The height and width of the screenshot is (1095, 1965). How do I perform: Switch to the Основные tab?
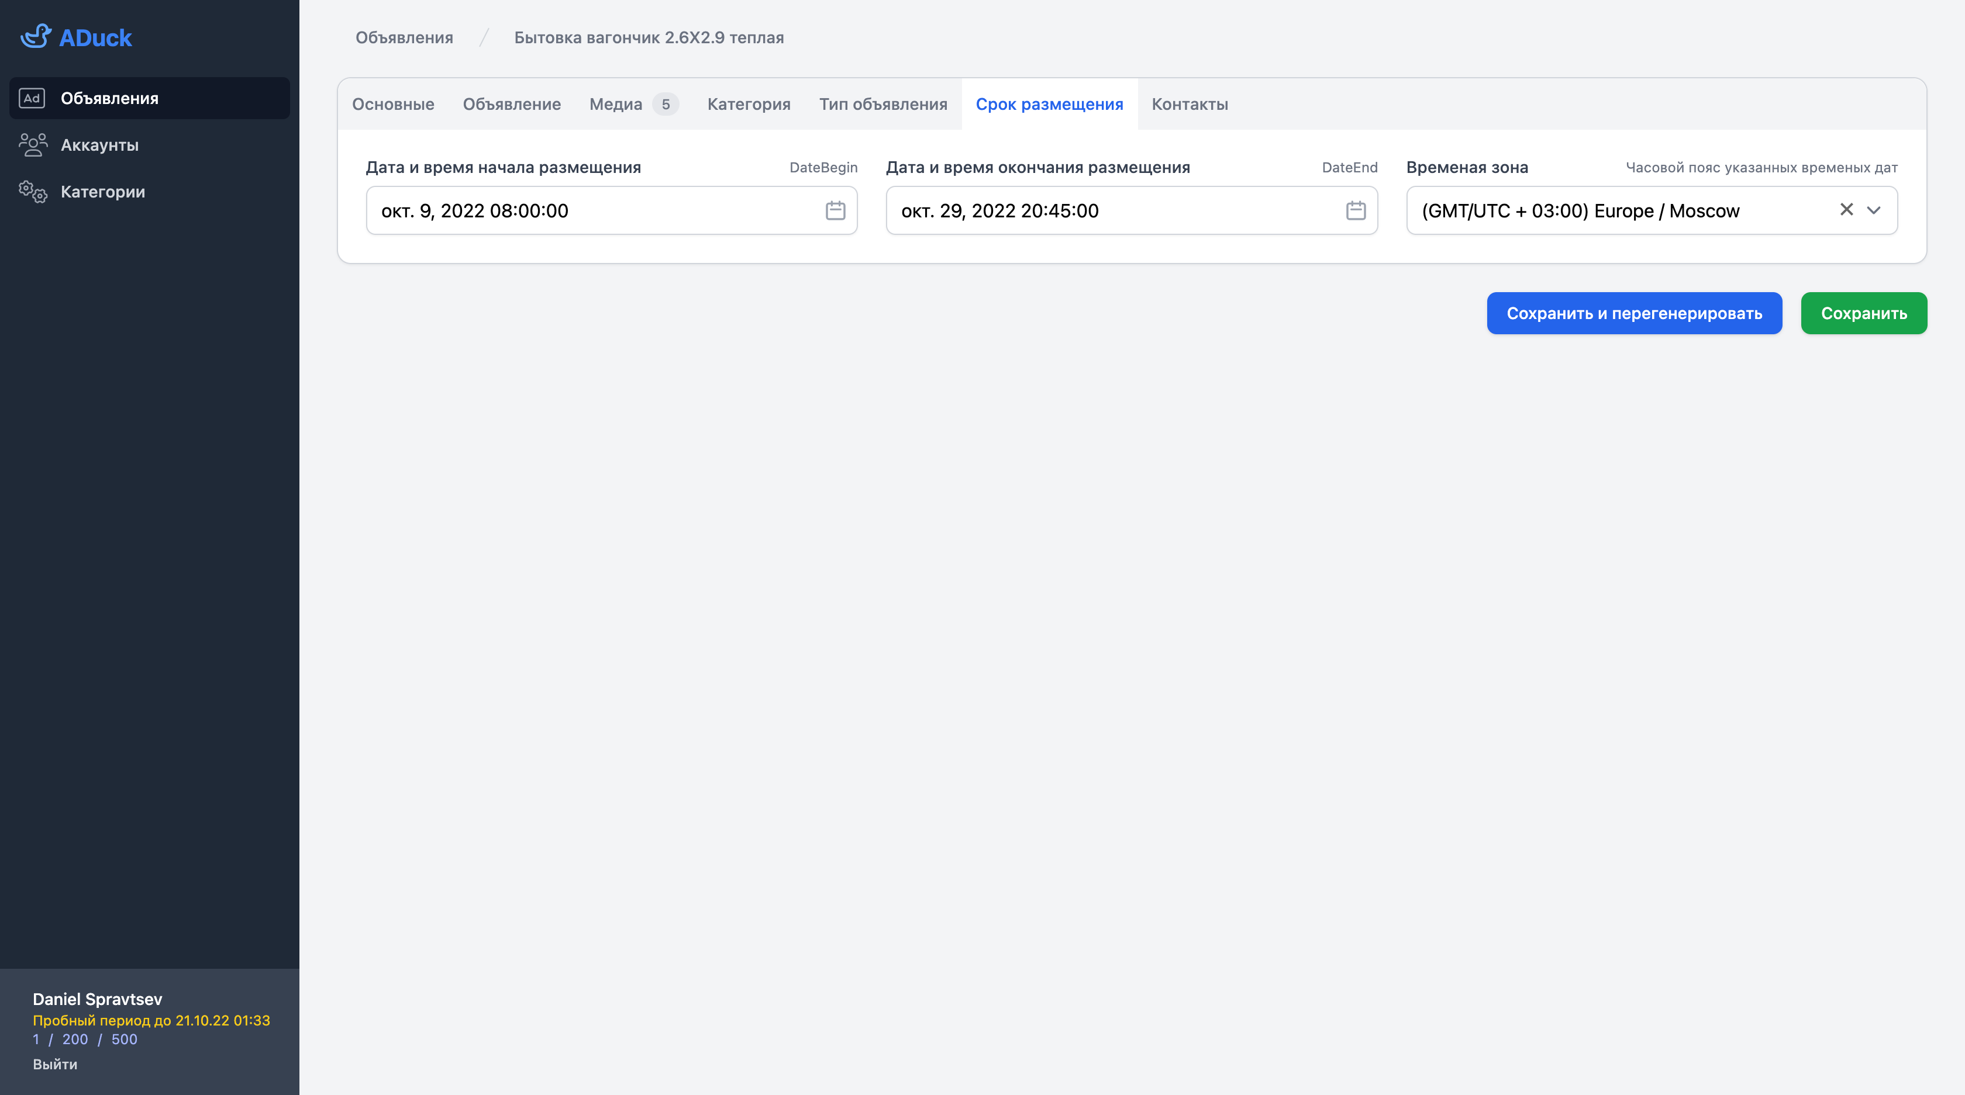tap(393, 105)
